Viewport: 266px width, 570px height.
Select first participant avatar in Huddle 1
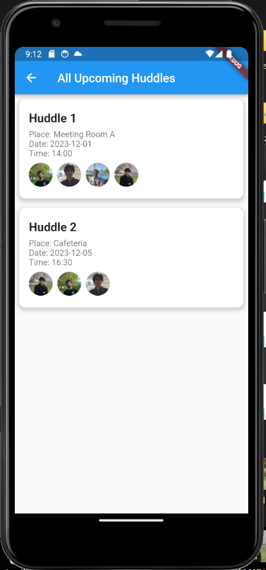pos(41,175)
